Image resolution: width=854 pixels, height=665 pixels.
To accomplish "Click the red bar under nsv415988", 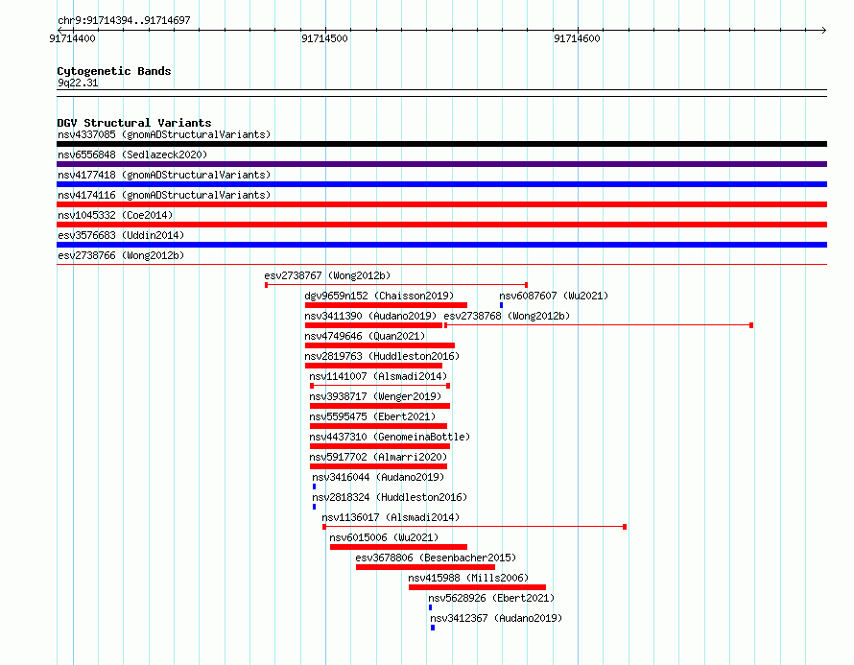I will click(x=477, y=587).
